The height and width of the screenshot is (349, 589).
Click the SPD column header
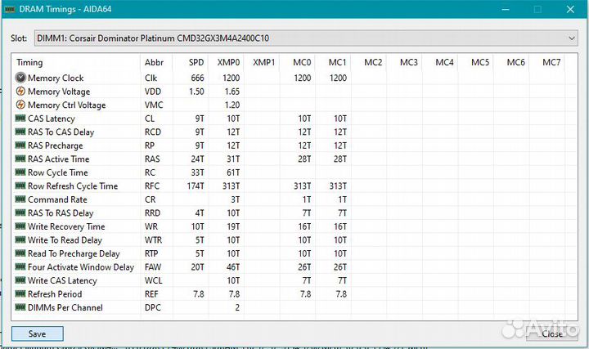(x=196, y=62)
